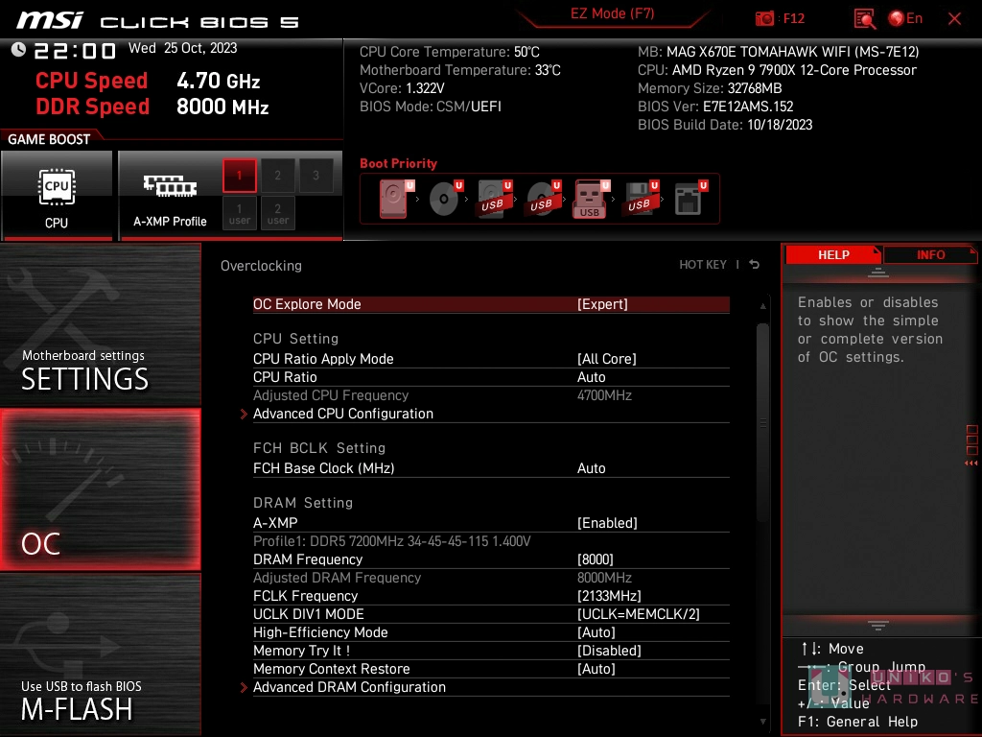Image resolution: width=982 pixels, height=737 pixels.
Task: Select A-XMP user profile 1
Action: point(239,213)
